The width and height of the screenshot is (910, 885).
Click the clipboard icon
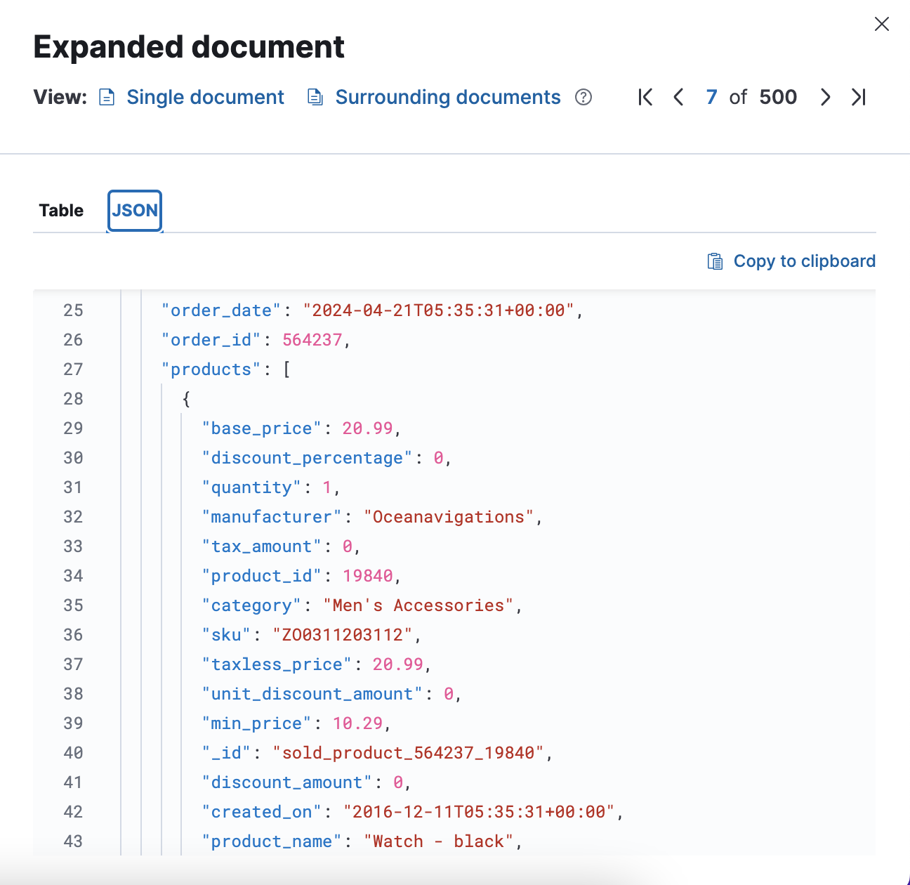pos(715,261)
